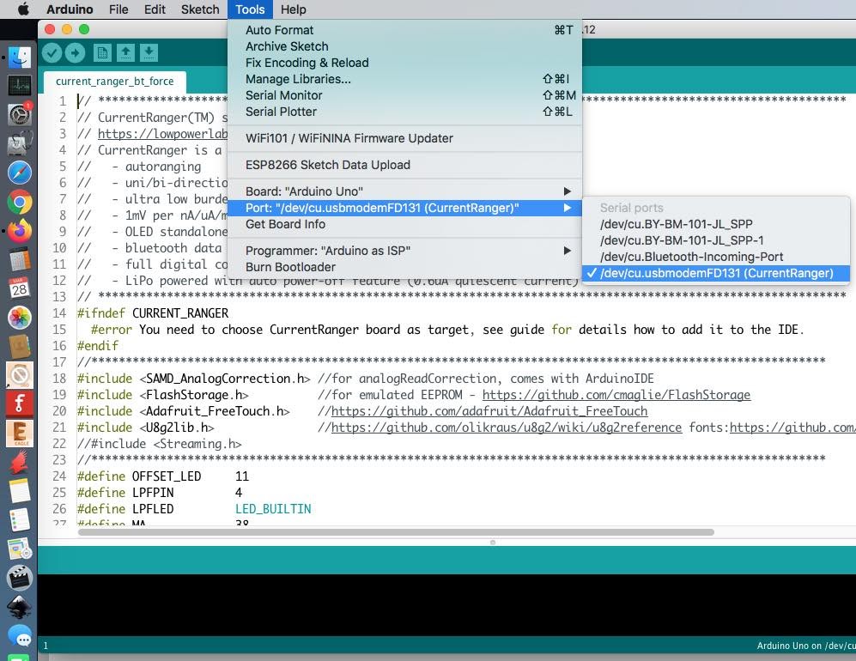The height and width of the screenshot is (661, 856).
Task: Open Serial Plotter from Tools menu
Action: coord(404,112)
